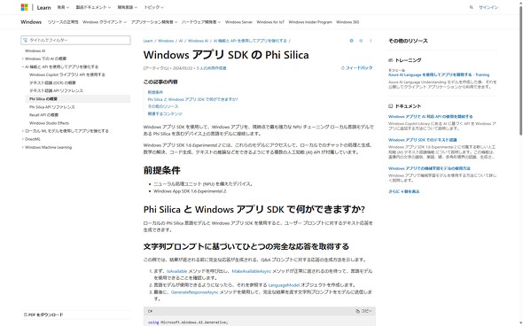Viewport: 523px width, 326px height.
Task: Jump to その他のリソース contents link
Action: tap(163, 106)
